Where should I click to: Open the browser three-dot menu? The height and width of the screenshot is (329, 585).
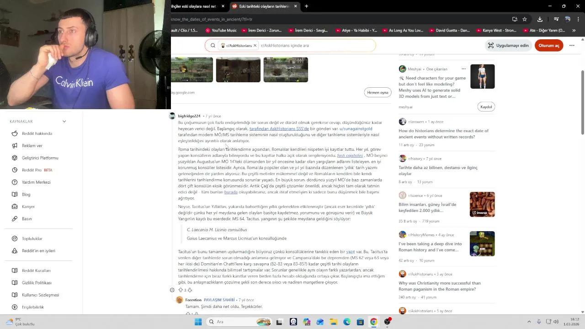point(579,19)
